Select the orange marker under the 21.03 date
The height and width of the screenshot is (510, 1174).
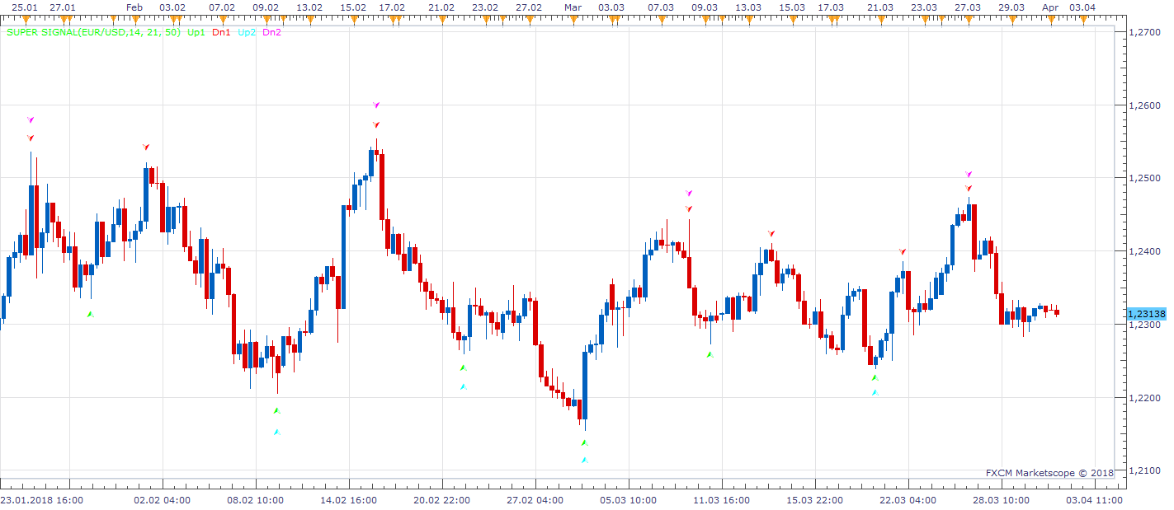879,19
